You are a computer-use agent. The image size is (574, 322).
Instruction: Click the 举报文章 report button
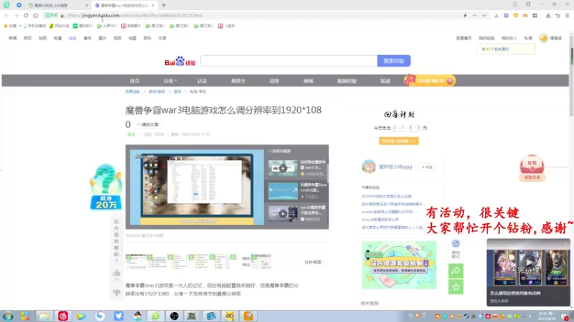[148, 125]
